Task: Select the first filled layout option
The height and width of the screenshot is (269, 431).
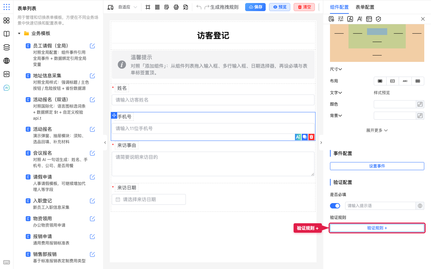Action: [x=380, y=81]
